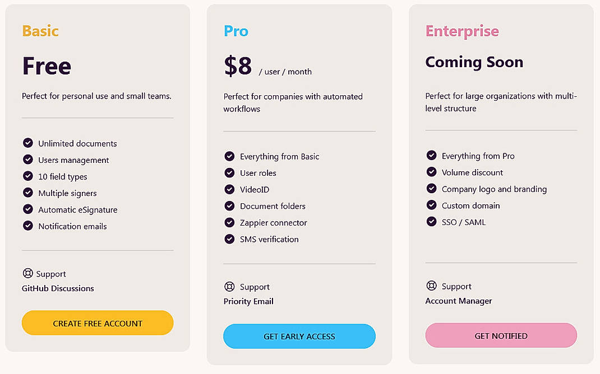Image resolution: width=600 pixels, height=374 pixels.
Task: Click the checkmark icon beside Unlimited documents
Action: (x=28, y=143)
